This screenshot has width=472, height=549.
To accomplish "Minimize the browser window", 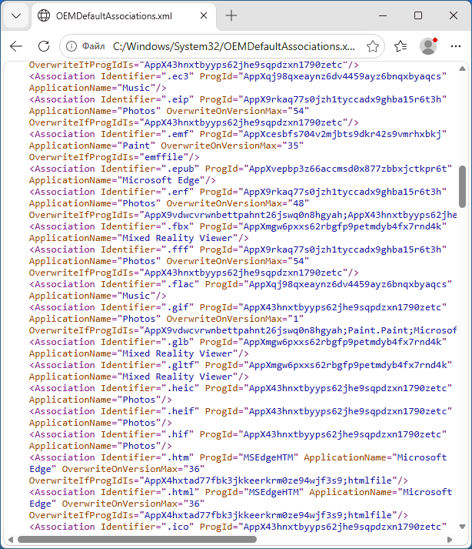I will [383, 15].
